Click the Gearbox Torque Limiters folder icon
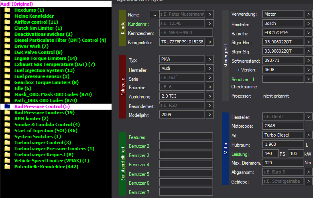313x198 pixels. pos(7,82)
